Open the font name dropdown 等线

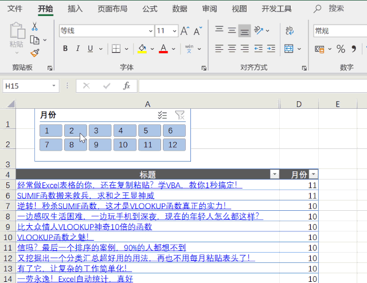[x=151, y=31]
